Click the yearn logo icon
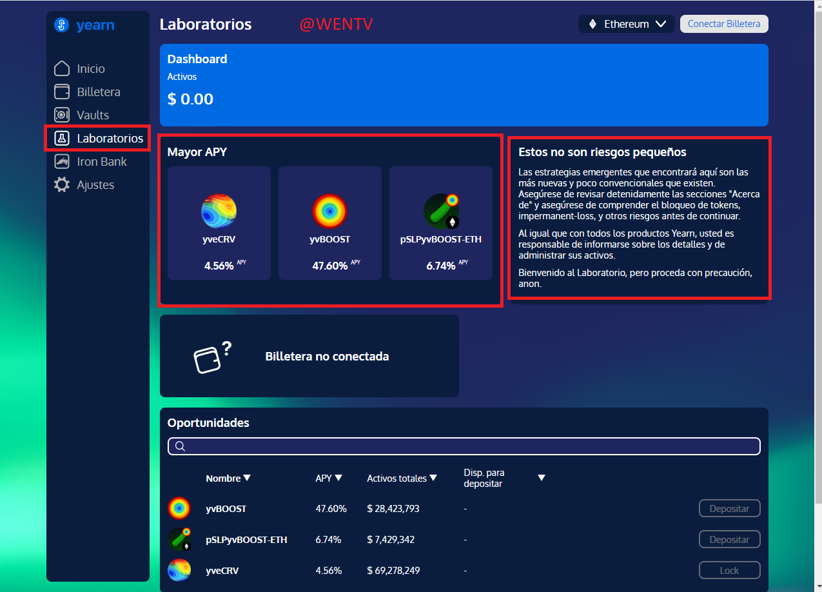 [x=62, y=25]
